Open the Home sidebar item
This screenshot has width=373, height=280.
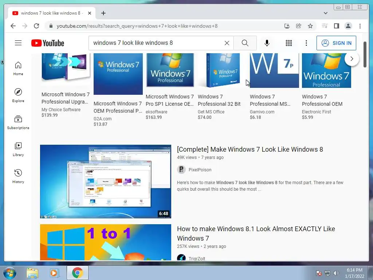(18, 69)
